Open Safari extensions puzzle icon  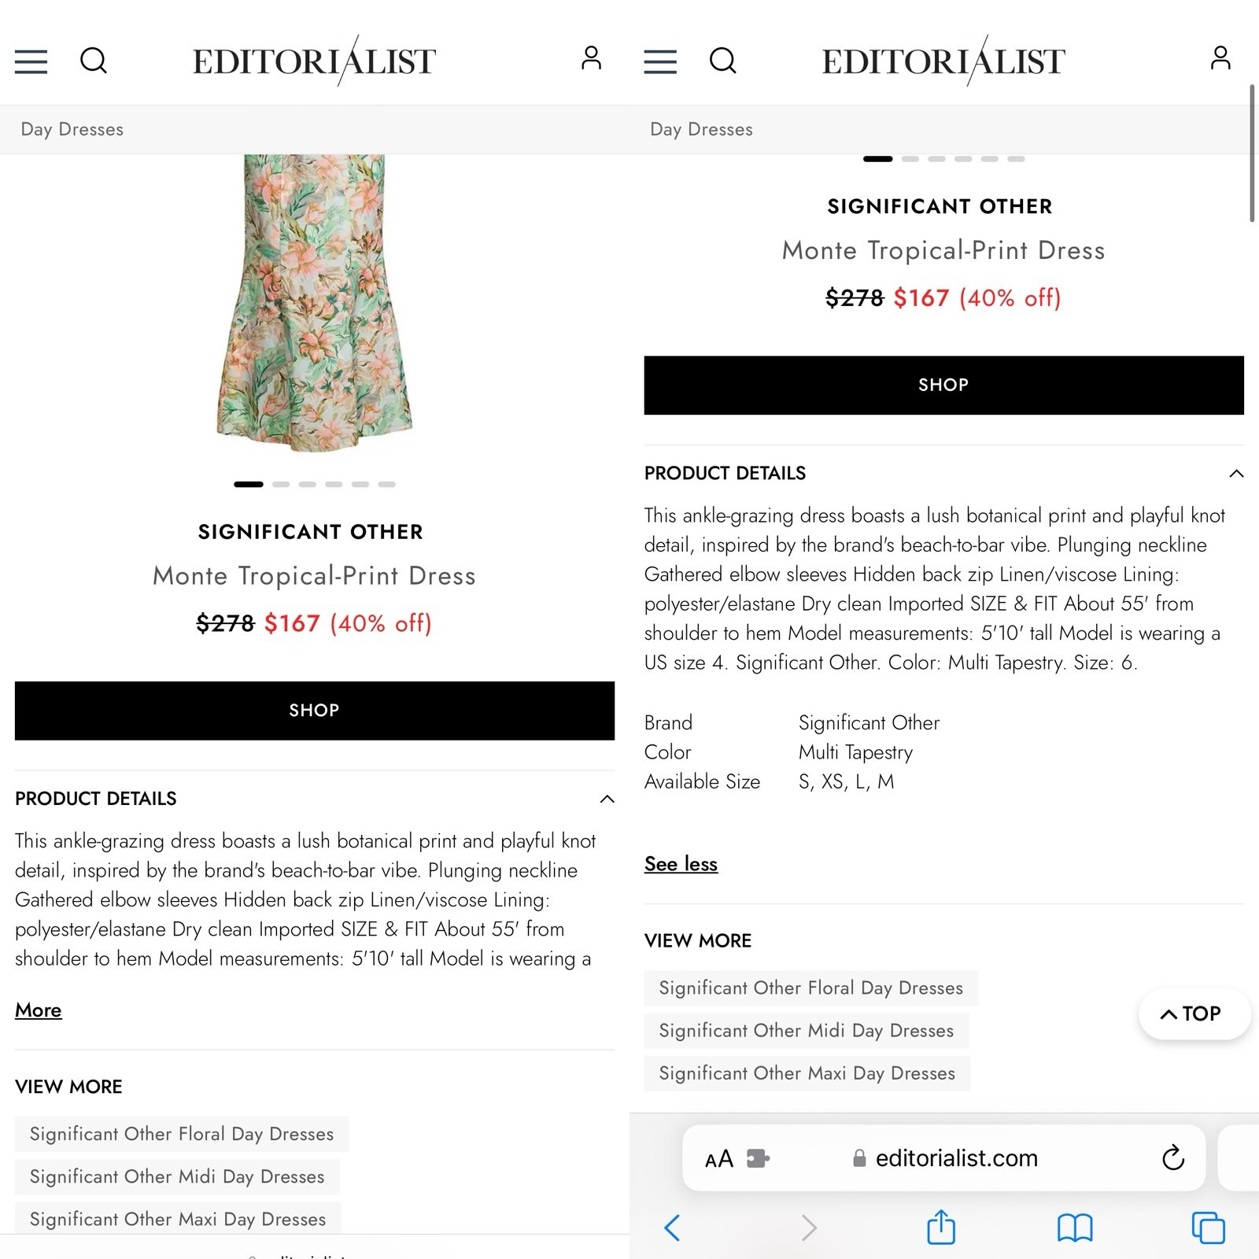pyautogui.click(x=758, y=1158)
